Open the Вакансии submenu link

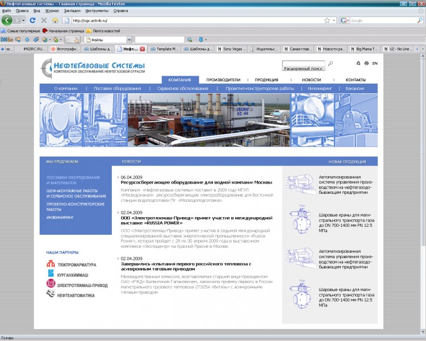355,89
